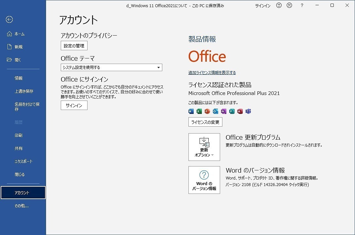
Task: Click the smiley feedback icon
Action: 278,6
